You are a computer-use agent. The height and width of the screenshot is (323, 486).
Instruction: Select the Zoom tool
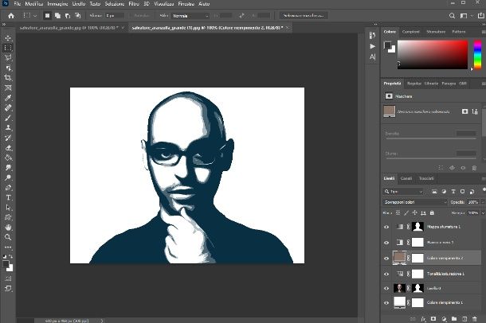point(8,236)
